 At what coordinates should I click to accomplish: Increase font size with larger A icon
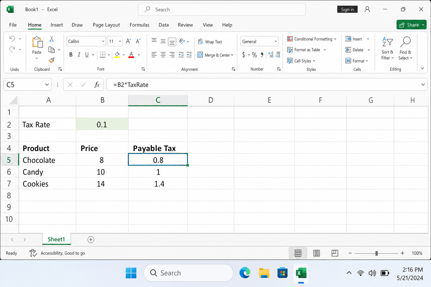(x=129, y=41)
